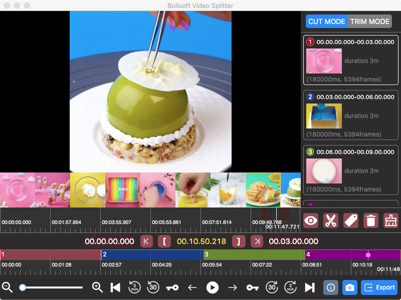Adjust the timeline zoom slider

tap(51, 287)
